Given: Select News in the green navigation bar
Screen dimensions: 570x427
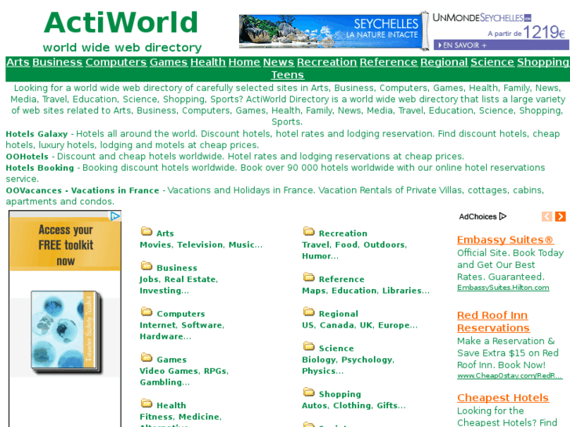Looking at the screenshot, I should (278, 62).
